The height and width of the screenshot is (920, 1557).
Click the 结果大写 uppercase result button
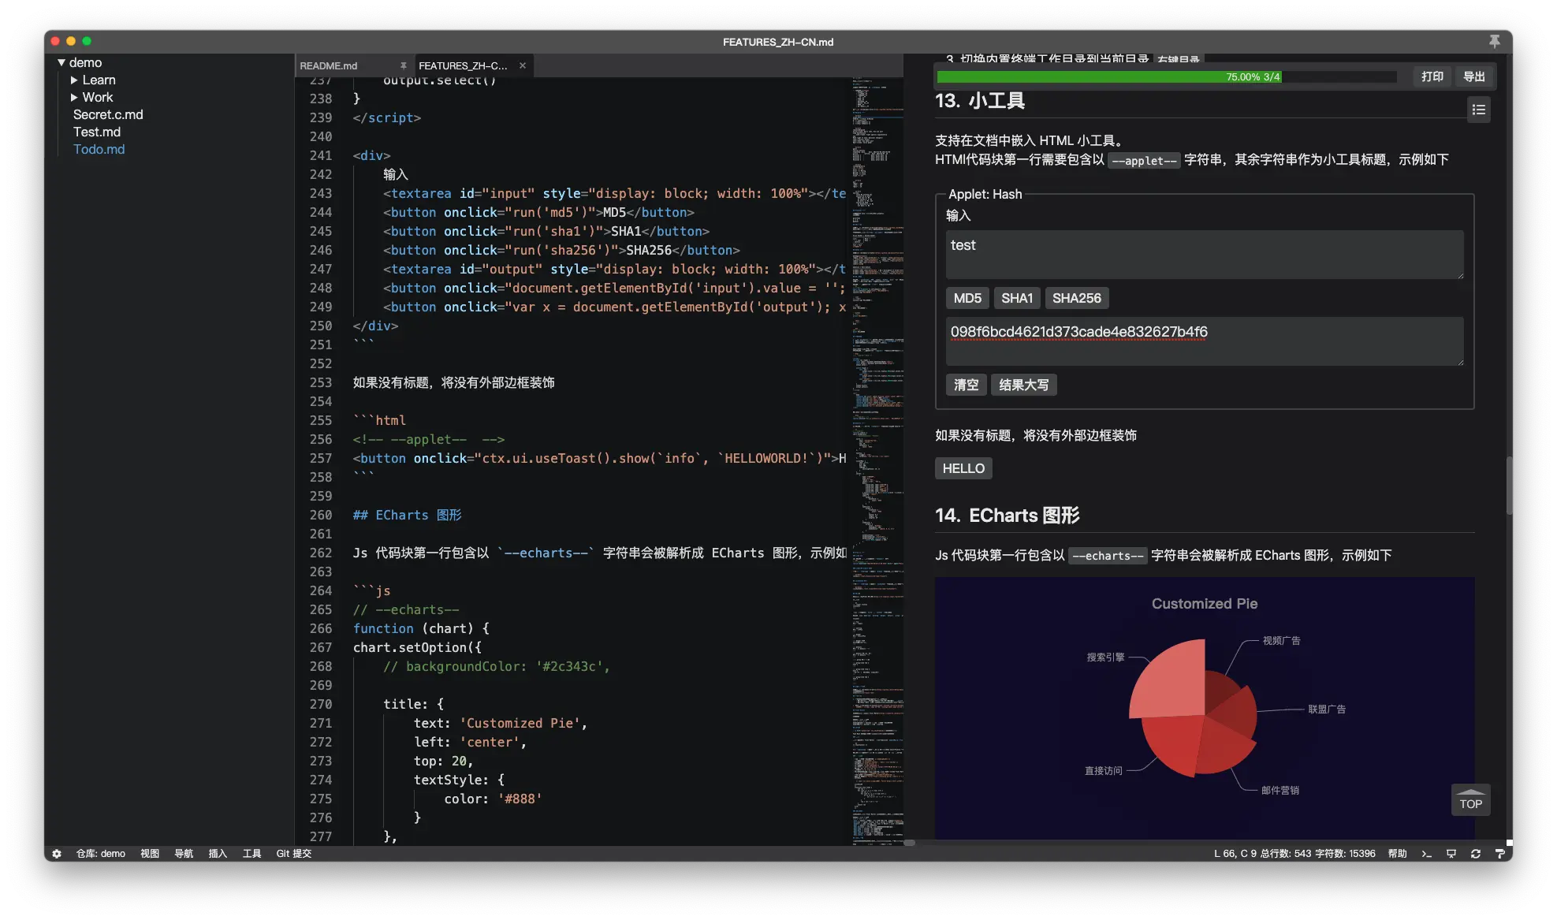(1023, 385)
